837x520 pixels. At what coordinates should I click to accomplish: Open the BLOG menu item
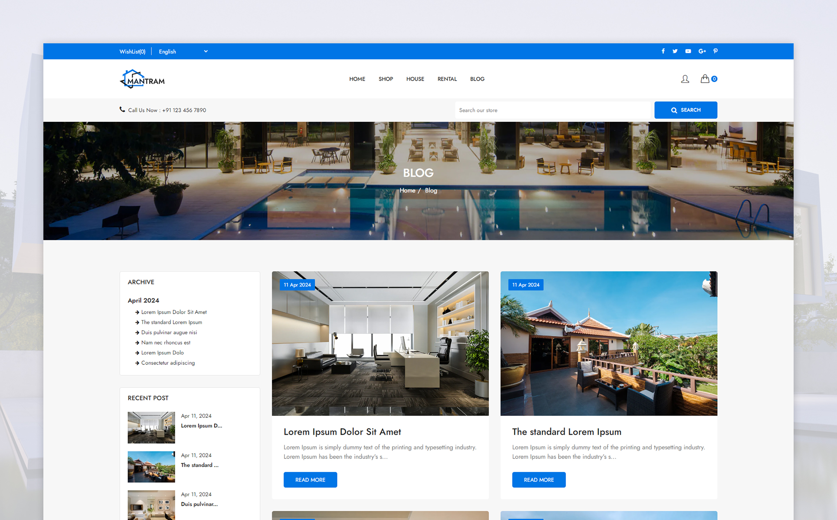[477, 79]
